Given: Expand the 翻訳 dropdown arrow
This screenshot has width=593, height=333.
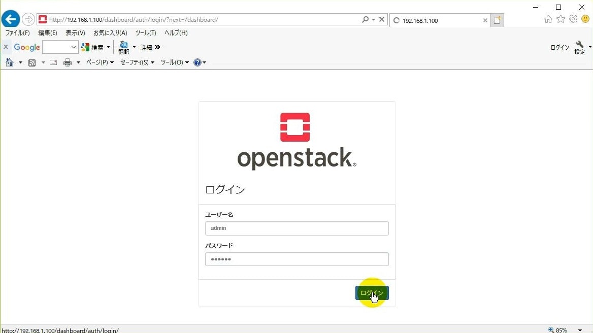Looking at the screenshot, I should pyautogui.click(x=134, y=47).
